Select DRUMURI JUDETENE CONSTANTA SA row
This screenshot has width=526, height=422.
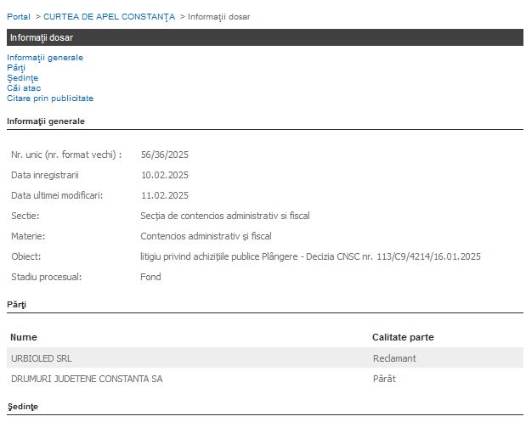[86, 379]
